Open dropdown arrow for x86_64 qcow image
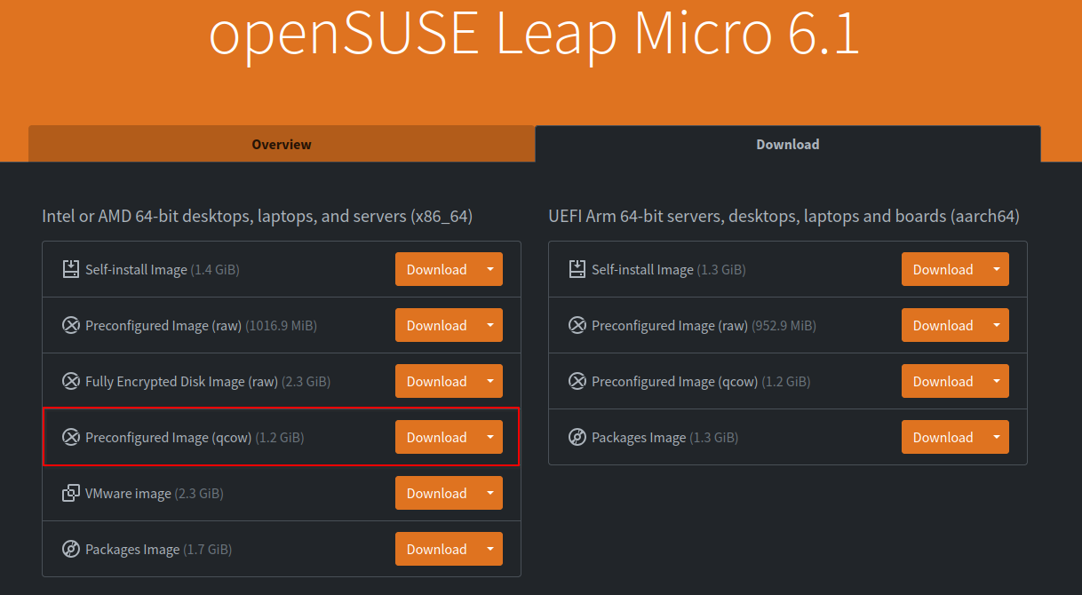The height and width of the screenshot is (595, 1082). [x=490, y=437]
